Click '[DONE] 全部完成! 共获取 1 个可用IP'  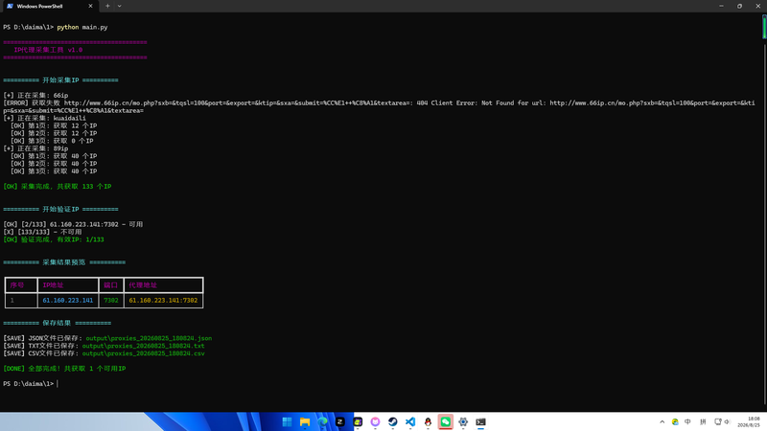pyautogui.click(x=64, y=369)
